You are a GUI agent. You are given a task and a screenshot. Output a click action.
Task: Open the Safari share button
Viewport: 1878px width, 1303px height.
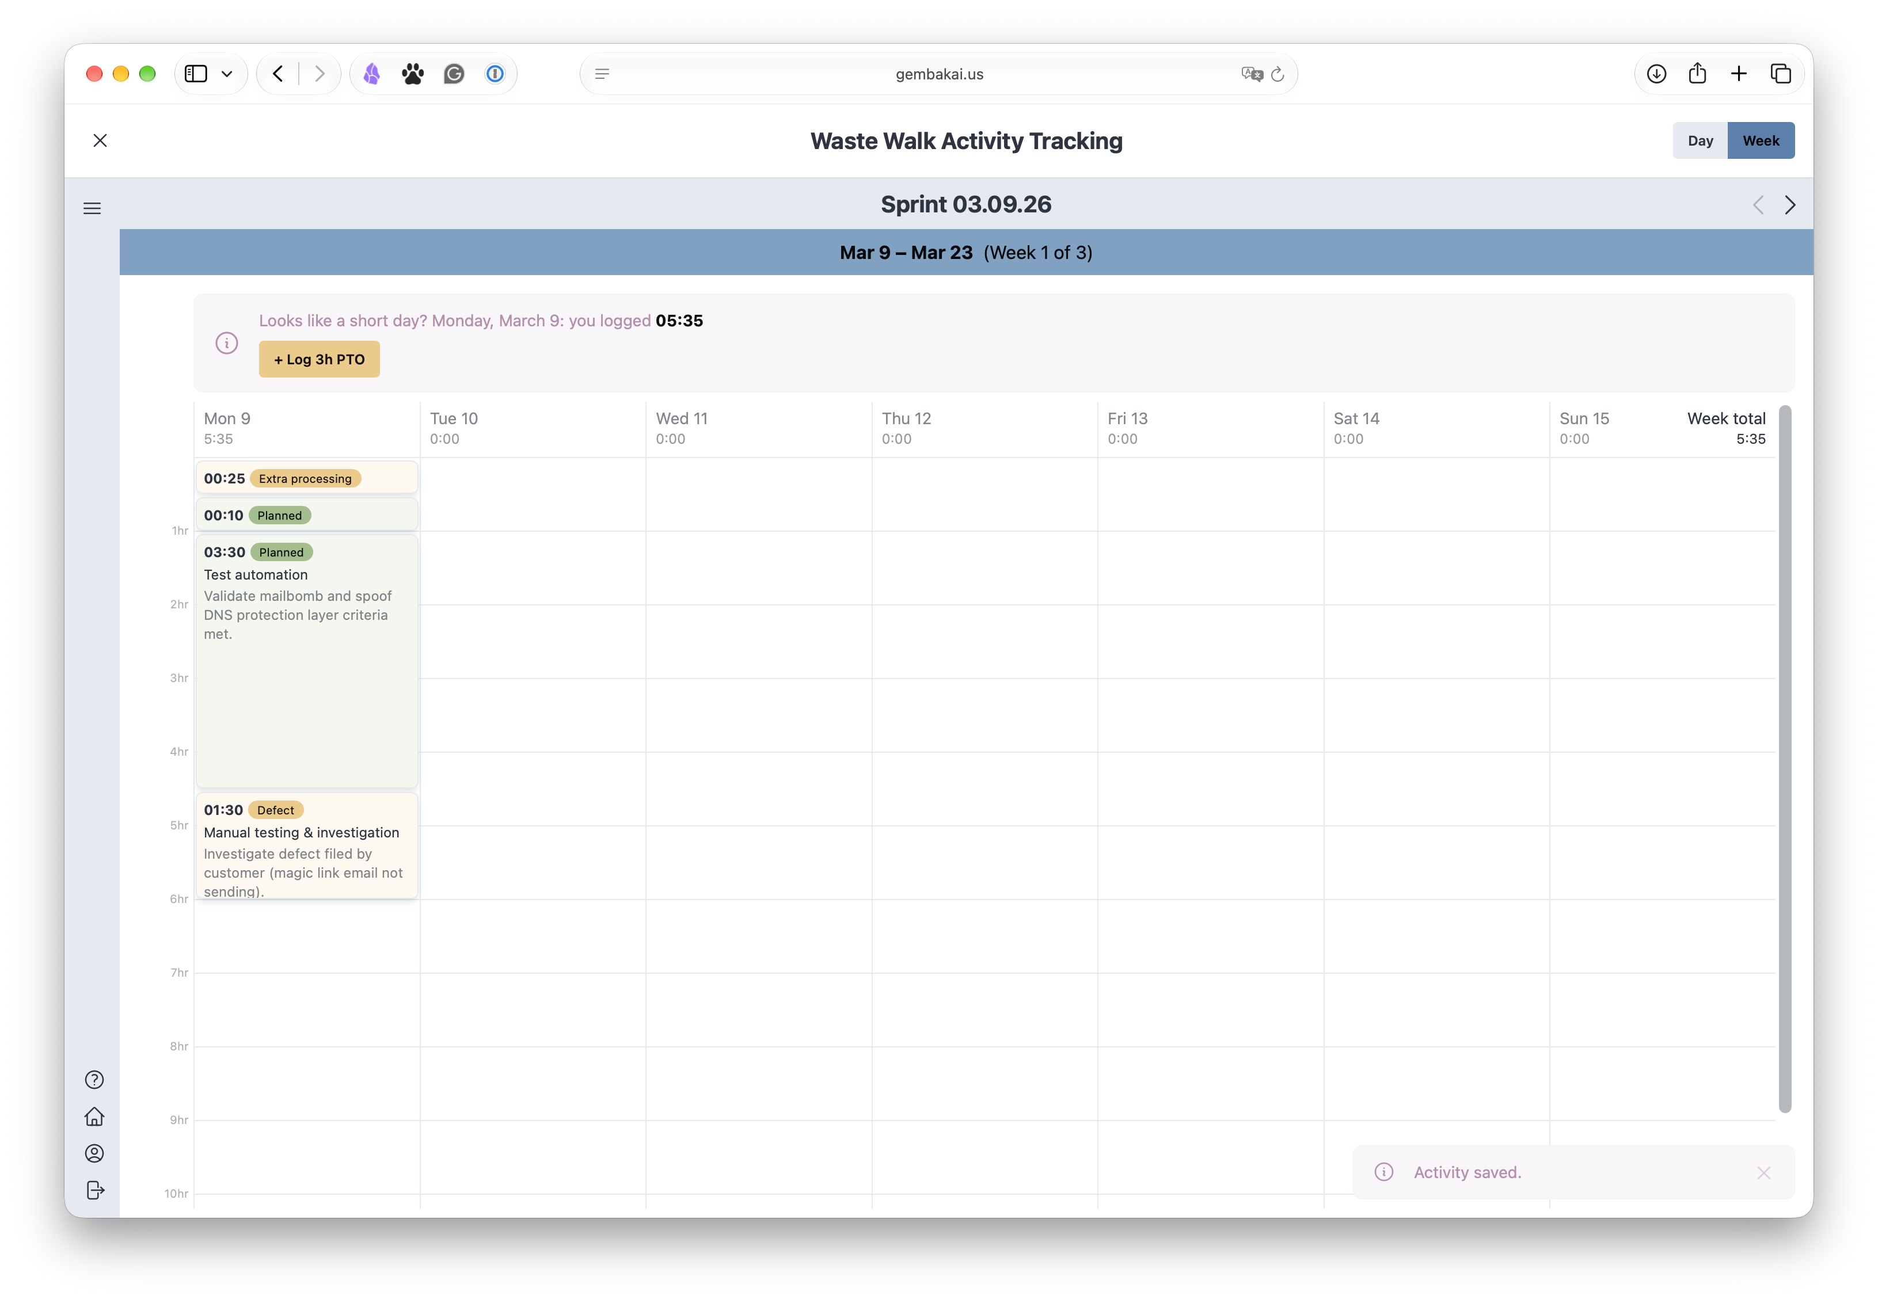(x=1698, y=74)
